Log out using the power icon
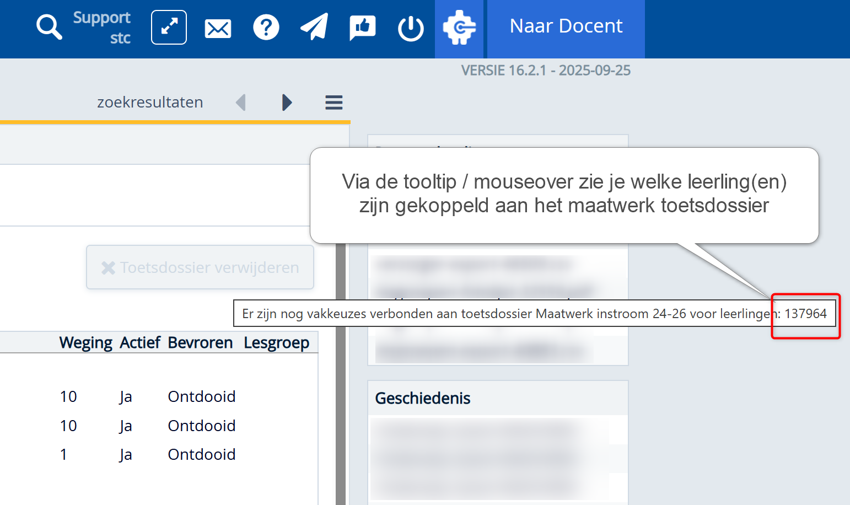The width and height of the screenshot is (850, 505). 411,28
